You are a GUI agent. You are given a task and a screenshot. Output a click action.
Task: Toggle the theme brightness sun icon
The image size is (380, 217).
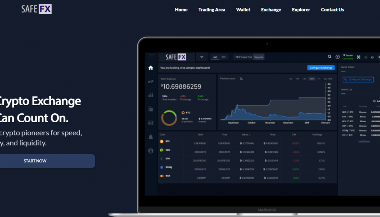click(372, 56)
